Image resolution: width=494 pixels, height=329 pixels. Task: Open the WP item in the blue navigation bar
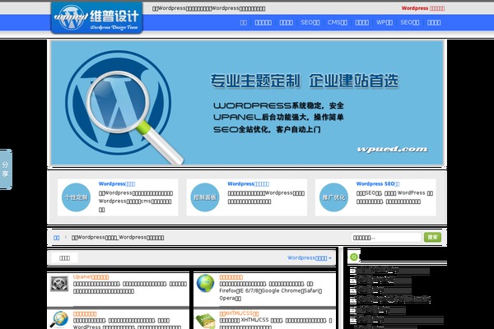tap(384, 22)
